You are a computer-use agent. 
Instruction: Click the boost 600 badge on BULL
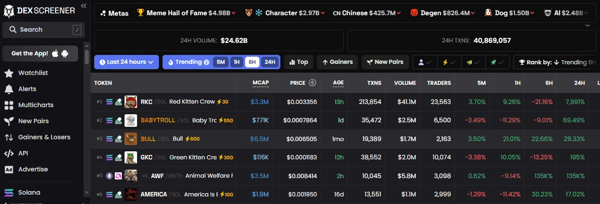coord(192,139)
